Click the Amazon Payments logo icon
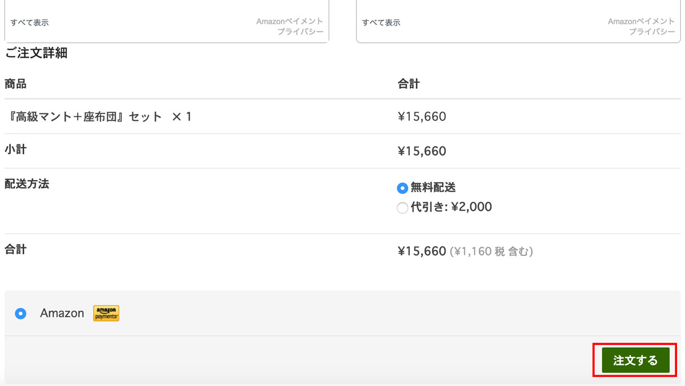This screenshot has width=685, height=386. tap(106, 313)
